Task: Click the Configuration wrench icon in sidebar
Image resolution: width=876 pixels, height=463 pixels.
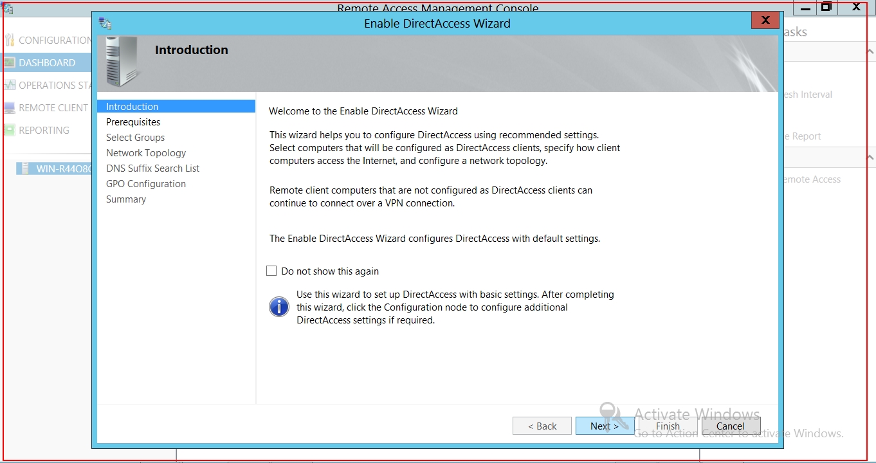Action: (x=9, y=41)
